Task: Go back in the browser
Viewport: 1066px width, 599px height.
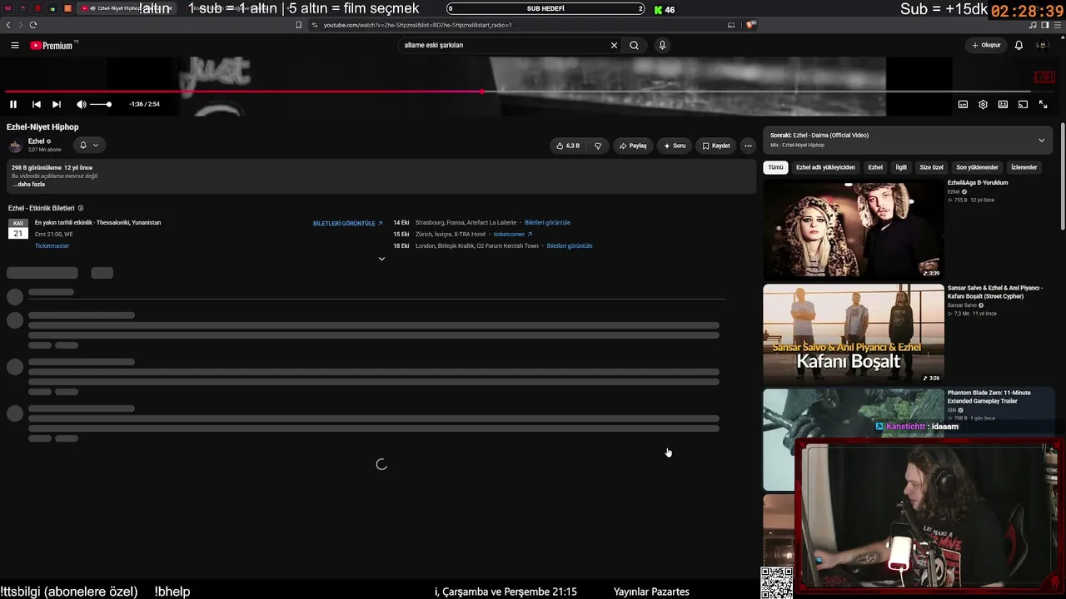Action: point(8,25)
